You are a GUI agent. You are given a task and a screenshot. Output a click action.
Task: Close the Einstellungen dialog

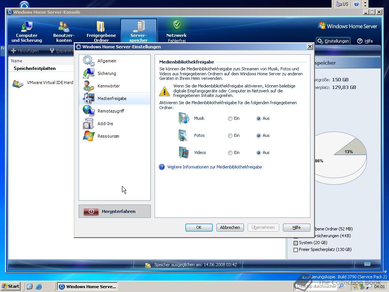pyautogui.click(x=310, y=47)
